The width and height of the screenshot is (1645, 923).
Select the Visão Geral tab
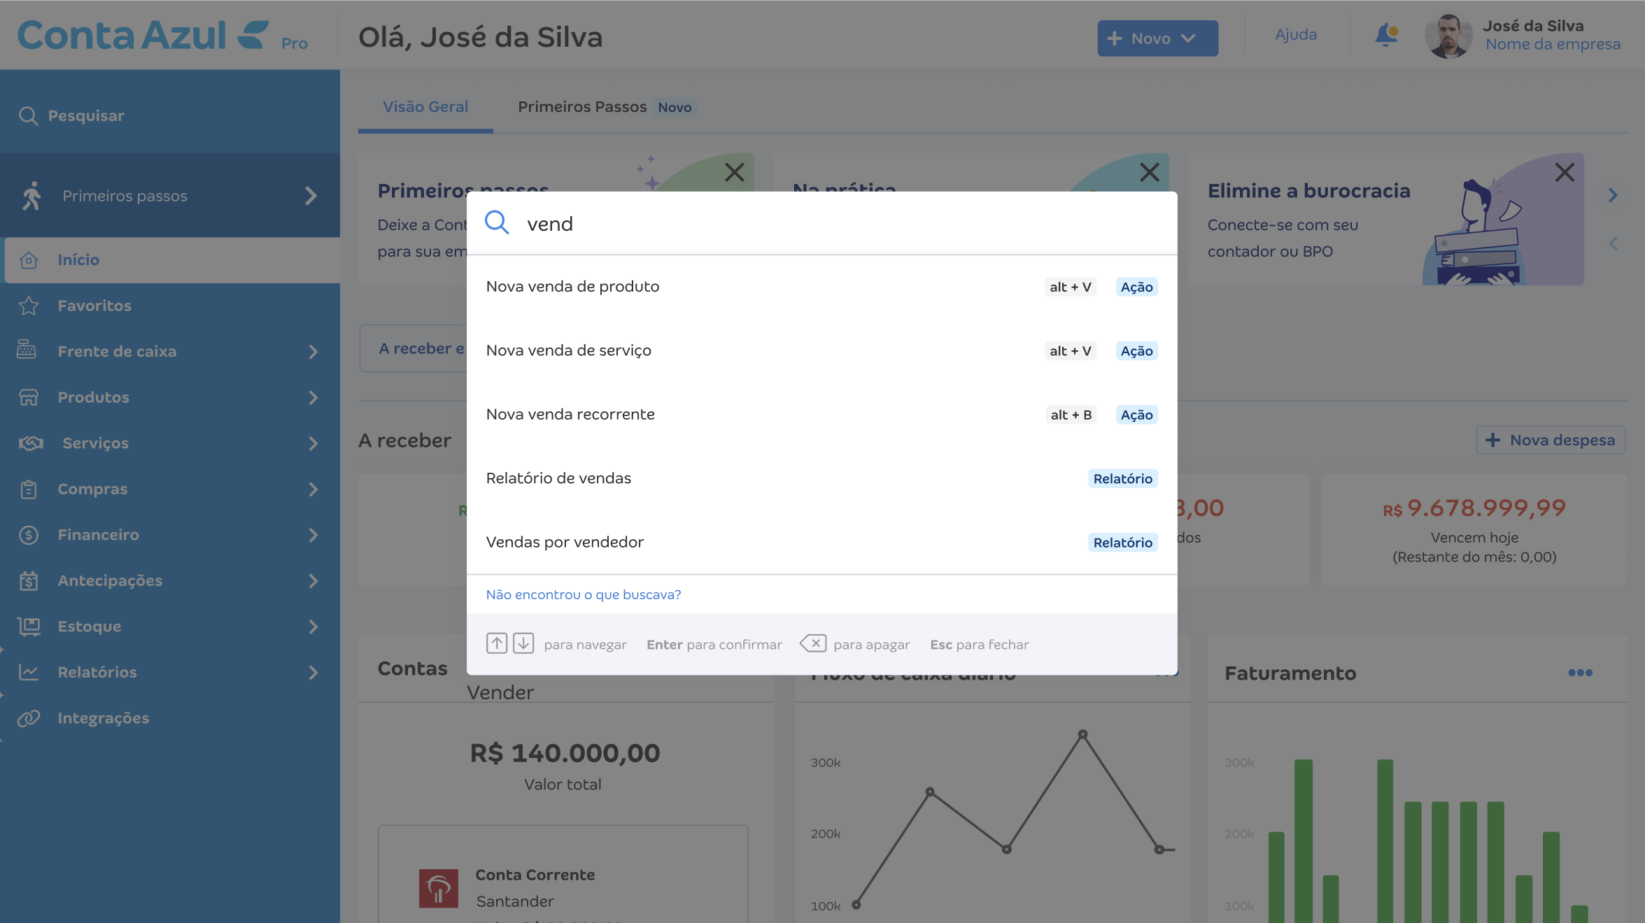tap(425, 107)
